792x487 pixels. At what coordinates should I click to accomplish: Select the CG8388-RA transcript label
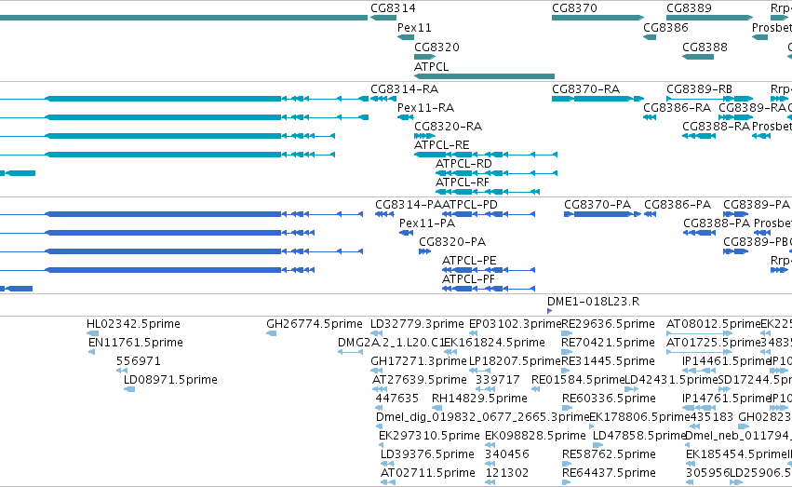point(717,127)
